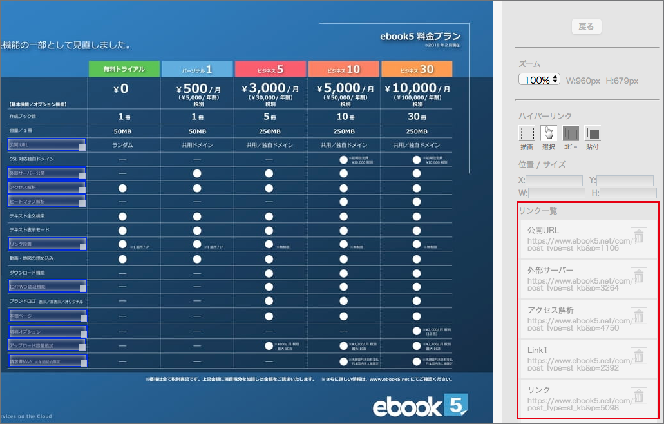The image size is (664, 424).
Task: Click the ランダム cell in 公開URL row
Action: coord(122,145)
